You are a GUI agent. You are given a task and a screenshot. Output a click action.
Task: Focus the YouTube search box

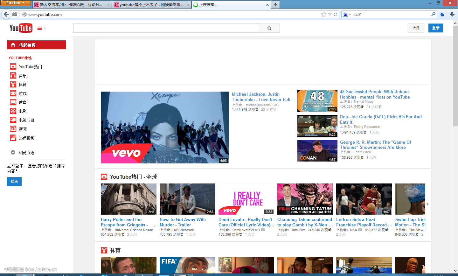coord(166,28)
